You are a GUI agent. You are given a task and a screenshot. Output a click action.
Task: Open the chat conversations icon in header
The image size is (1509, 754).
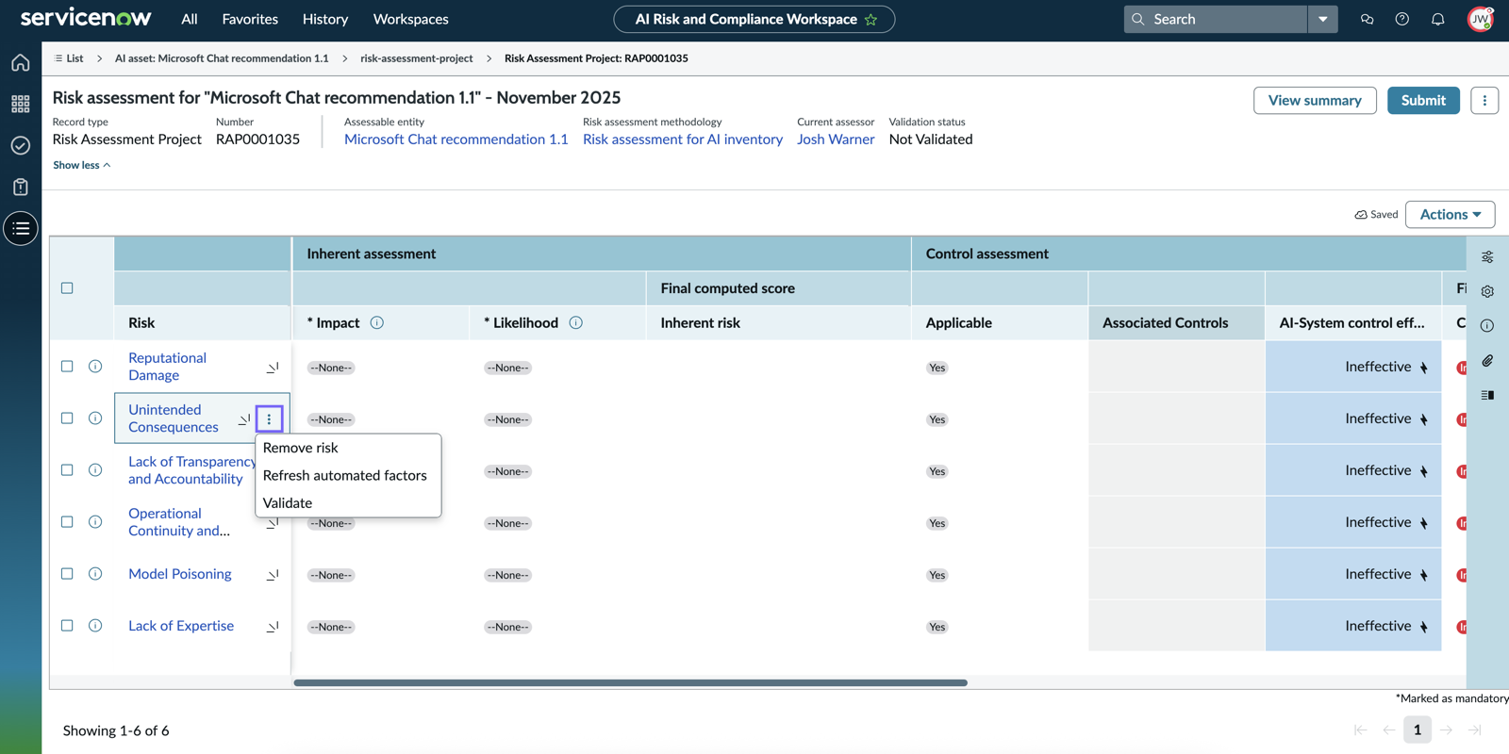[1367, 19]
